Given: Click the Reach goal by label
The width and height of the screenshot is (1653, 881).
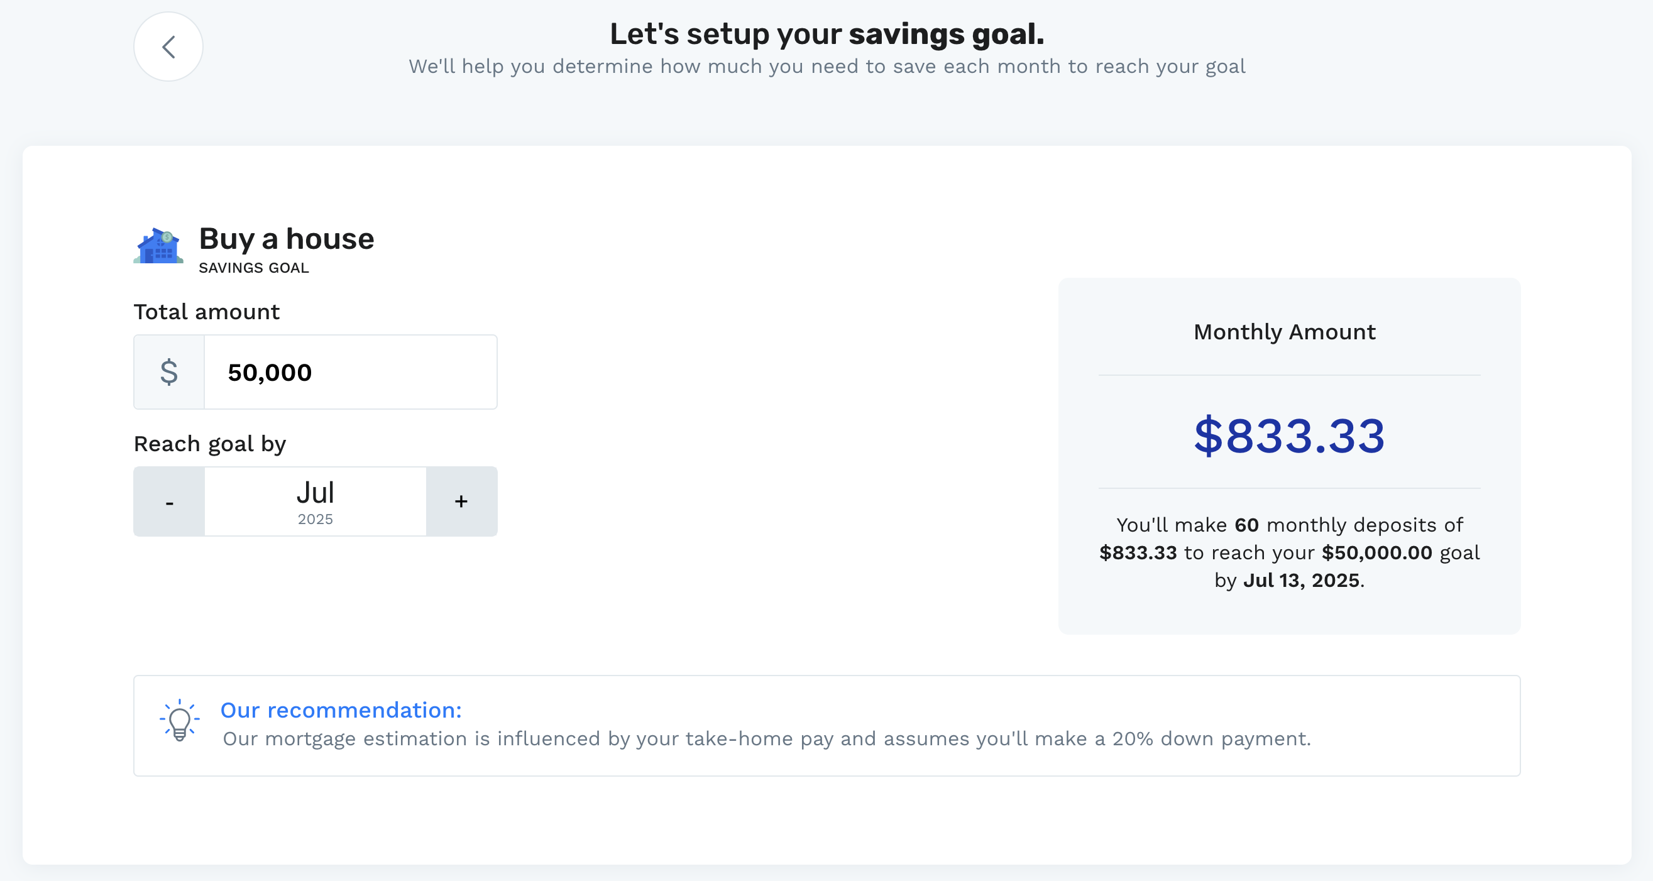Looking at the screenshot, I should 210,444.
